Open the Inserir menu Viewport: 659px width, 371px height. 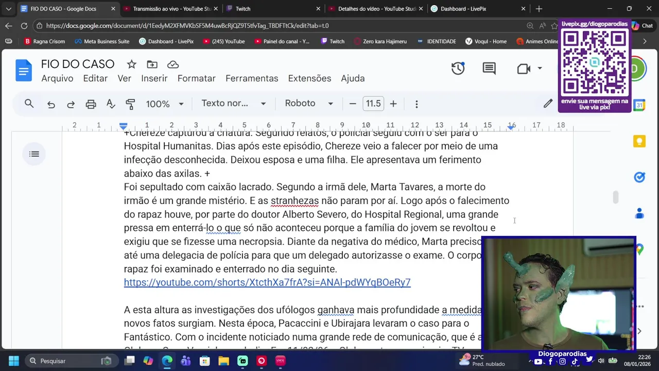(154, 78)
